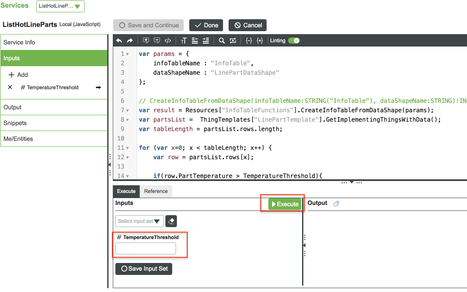Select the font size icon in the toolbar
467x292 pixels.
click(184, 40)
